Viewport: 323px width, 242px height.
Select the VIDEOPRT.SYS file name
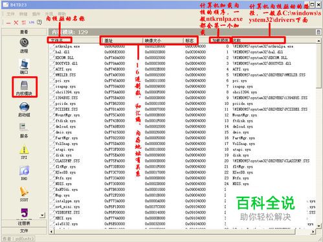tap(67, 212)
